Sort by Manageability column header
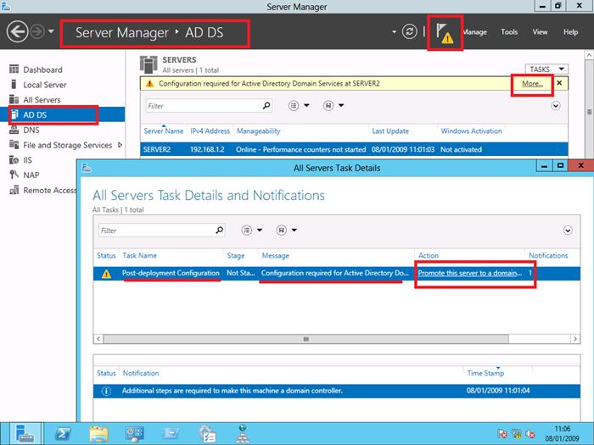The width and height of the screenshot is (594, 445). pyautogui.click(x=258, y=131)
